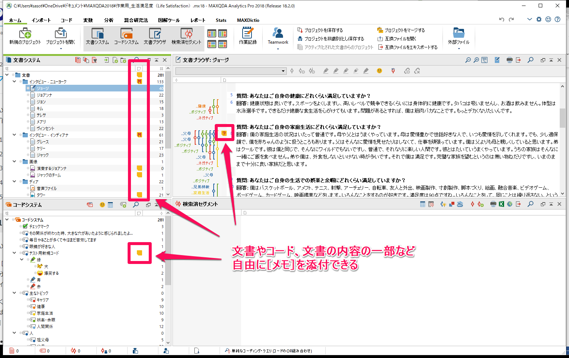Toggle edit mode in the document browser
Viewport: 569px width, 358px height.
tap(497, 60)
